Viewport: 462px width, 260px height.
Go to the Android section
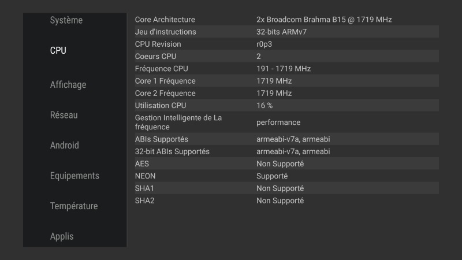coord(65,146)
